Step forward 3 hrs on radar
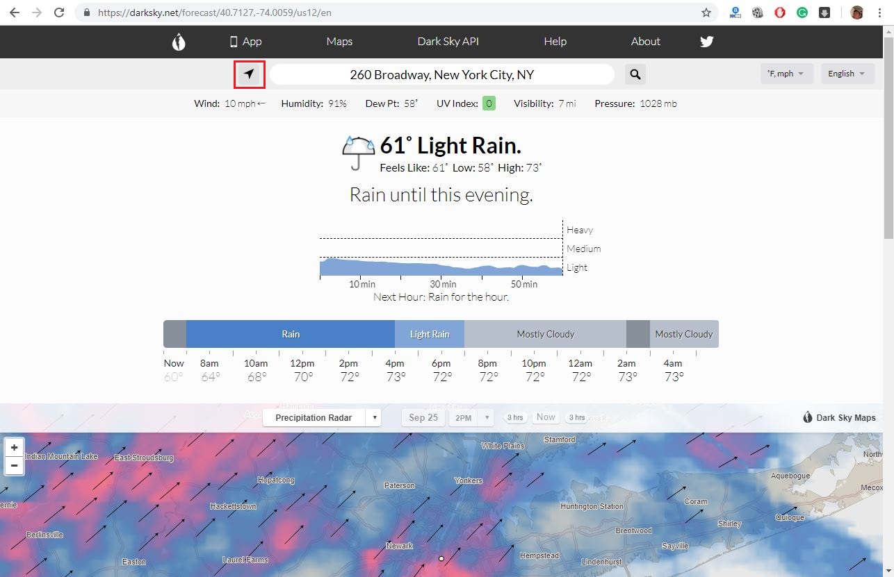Screen dimensions: 894x577 click(x=577, y=417)
